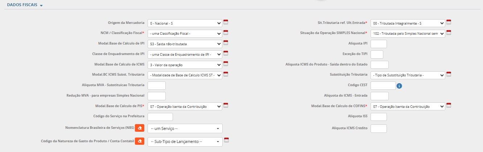The height and width of the screenshot is (152, 483).
Task: Click the Aliquota IPI input field
Action: (x=379, y=44)
